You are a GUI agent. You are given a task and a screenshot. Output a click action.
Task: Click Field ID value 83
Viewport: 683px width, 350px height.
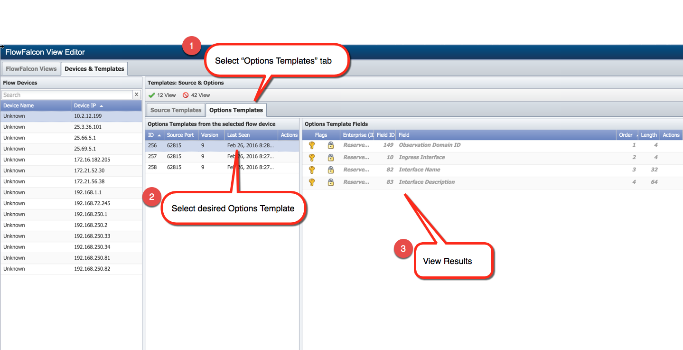390,182
